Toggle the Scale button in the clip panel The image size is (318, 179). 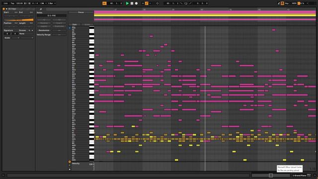tap(7, 38)
